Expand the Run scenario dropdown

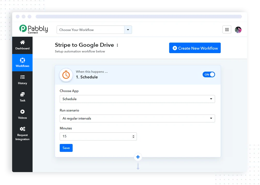click(x=137, y=118)
